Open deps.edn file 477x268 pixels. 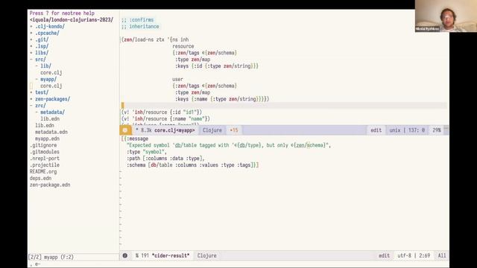click(40, 179)
